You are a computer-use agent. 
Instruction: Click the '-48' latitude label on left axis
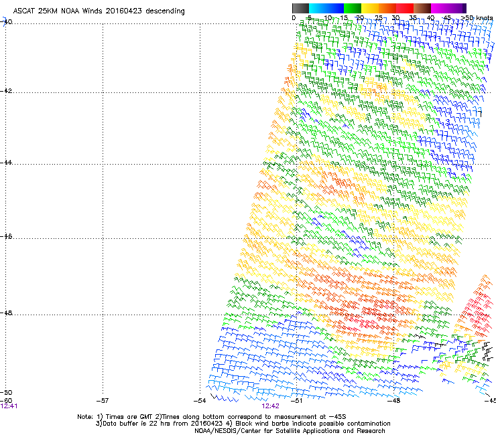[7, 313]
